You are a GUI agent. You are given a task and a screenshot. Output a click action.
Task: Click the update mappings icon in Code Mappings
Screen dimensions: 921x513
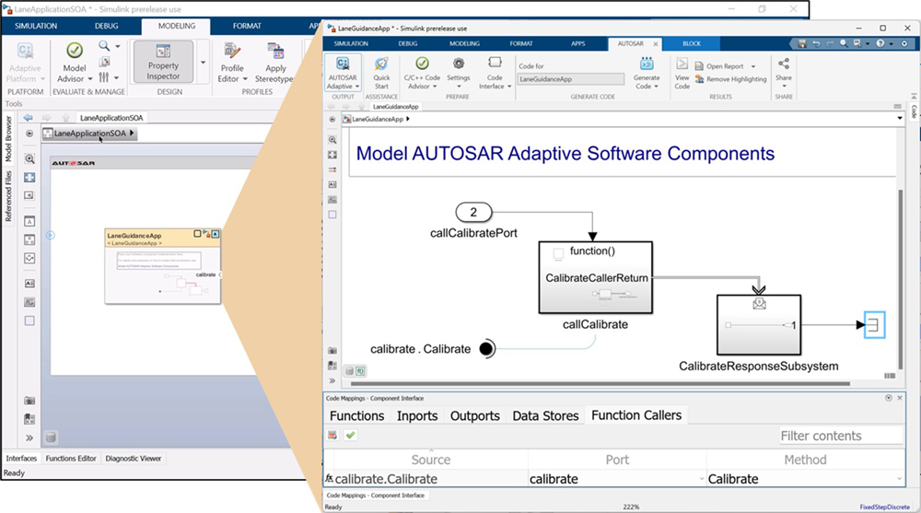332,436
